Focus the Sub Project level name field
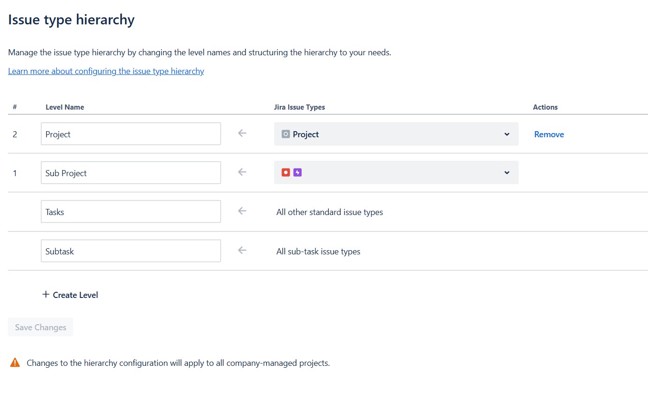The image size is (648, 401). click(x=131, y=173)
